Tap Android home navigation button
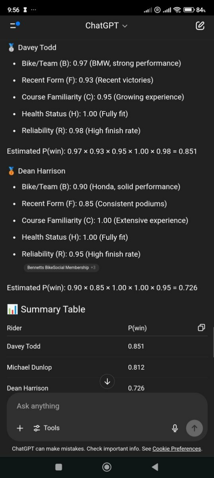Viewport: 214px width, 478px height. tap(107, 467)
